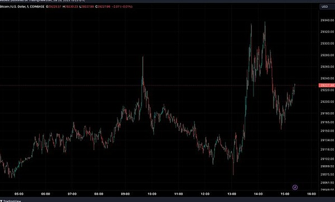This screenshot has height=202, width=335.
Task: Click the TradingView logo icon
Action: coord(1,201)
